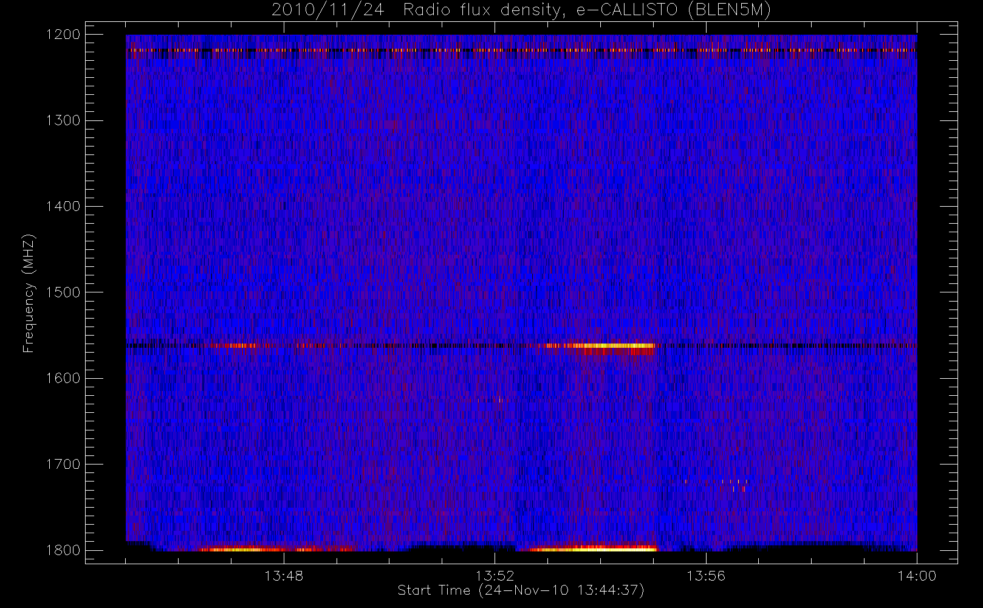Image resolution: width=983 pixels, height=608 pixels.
Task: Click the yellow emission at 1800 MHz near 13:47
Action: tap(242, 550)
